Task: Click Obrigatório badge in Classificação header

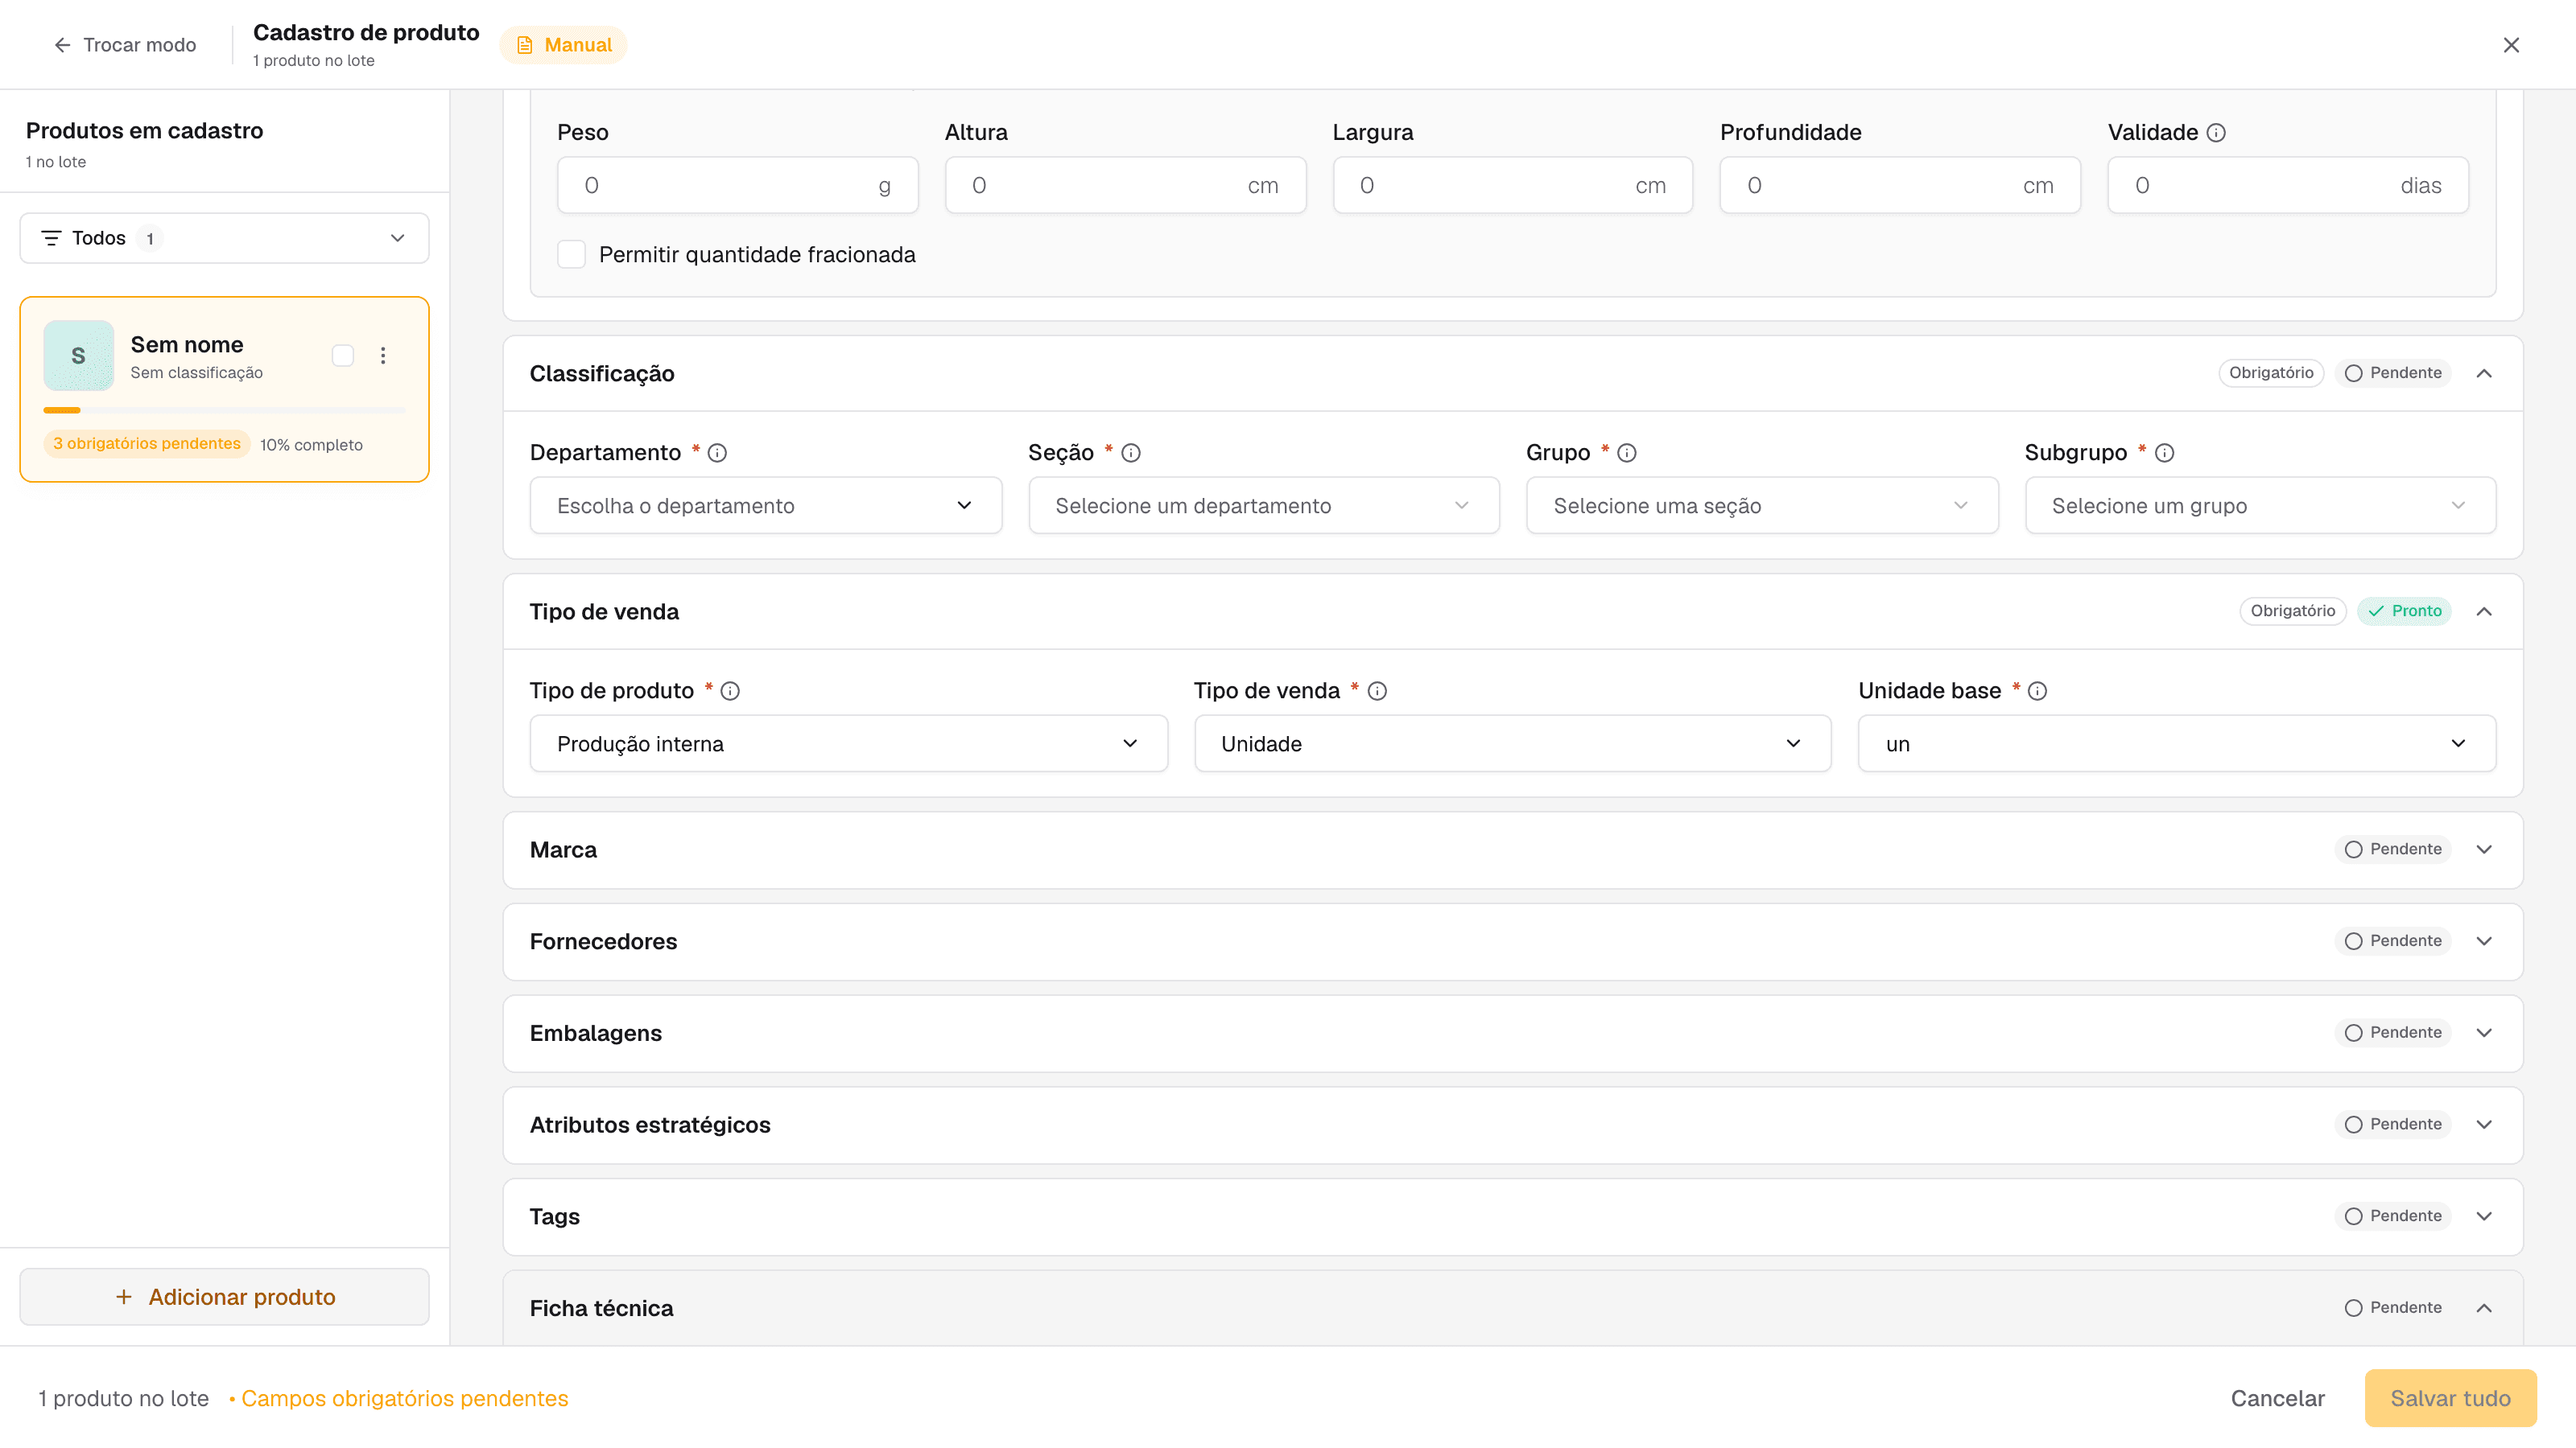Action: tap(2271, 372)
